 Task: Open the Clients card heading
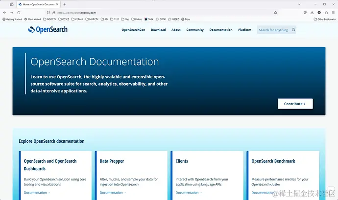(182, 161)
